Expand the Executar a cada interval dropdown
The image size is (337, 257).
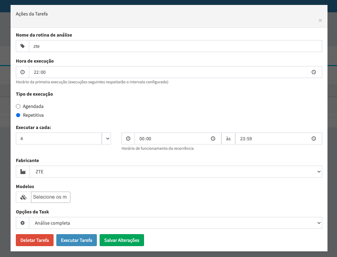[106, 139]
